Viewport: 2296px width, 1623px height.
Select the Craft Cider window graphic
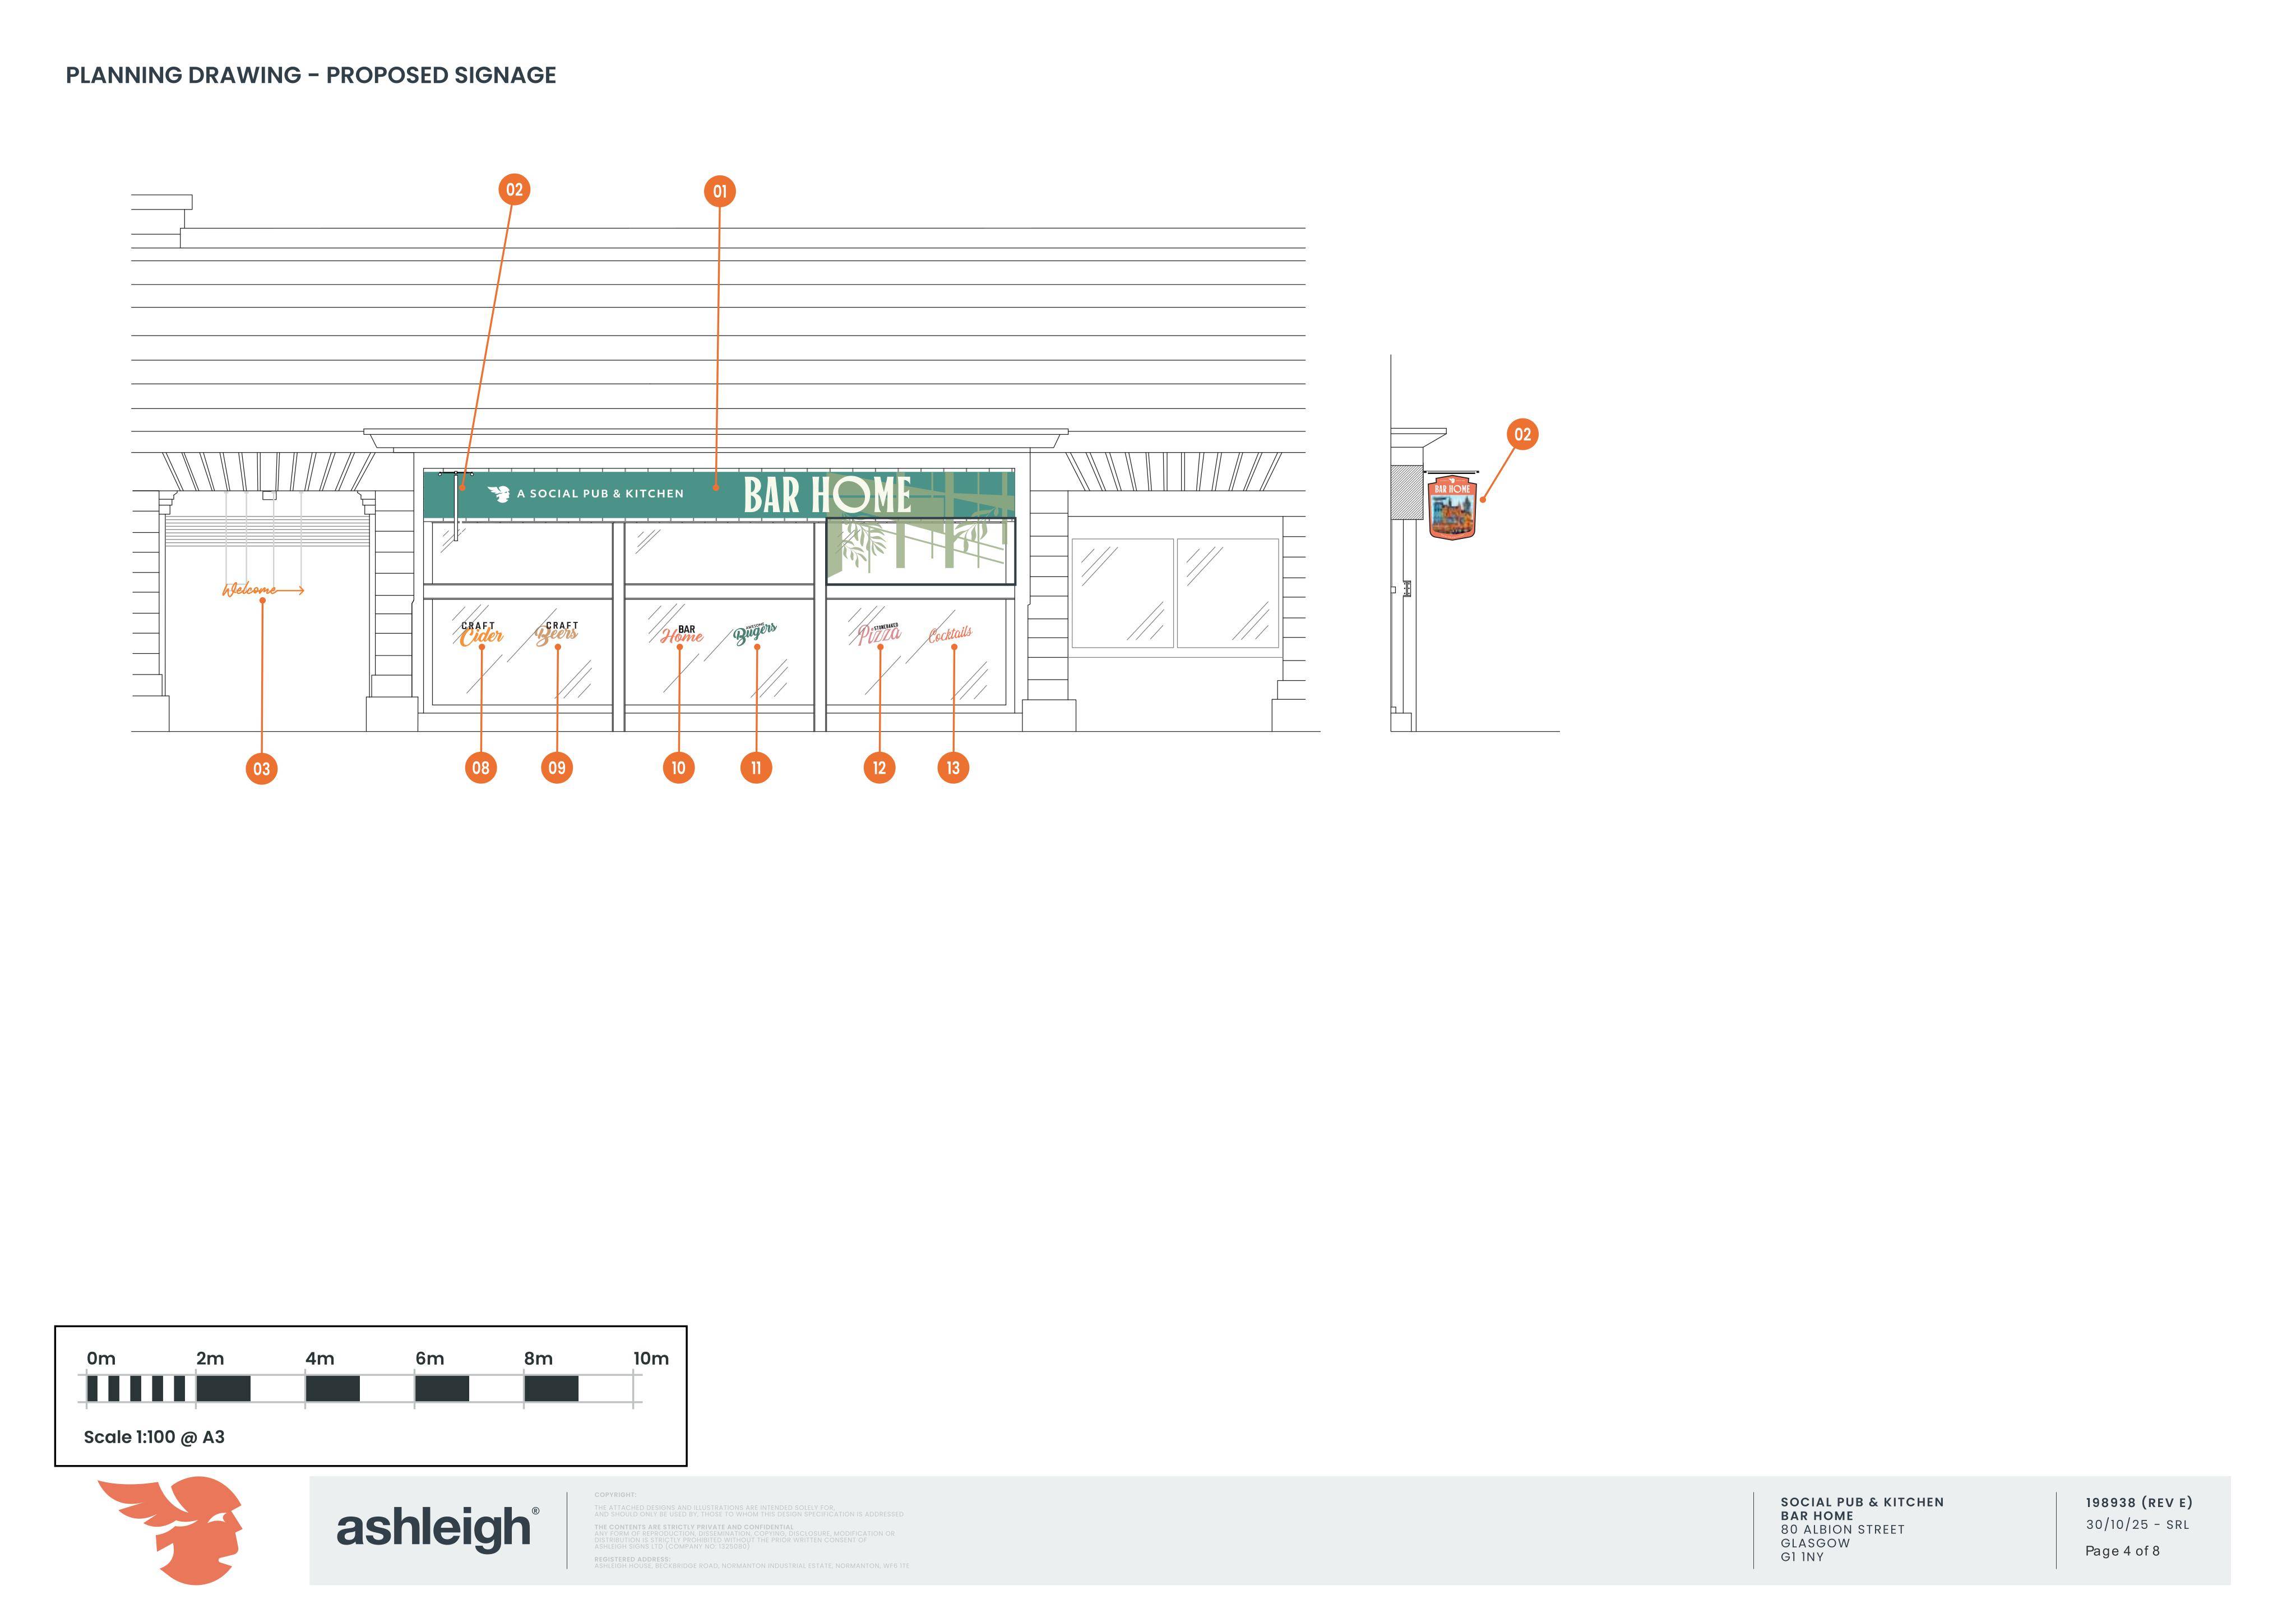(481, 634)
